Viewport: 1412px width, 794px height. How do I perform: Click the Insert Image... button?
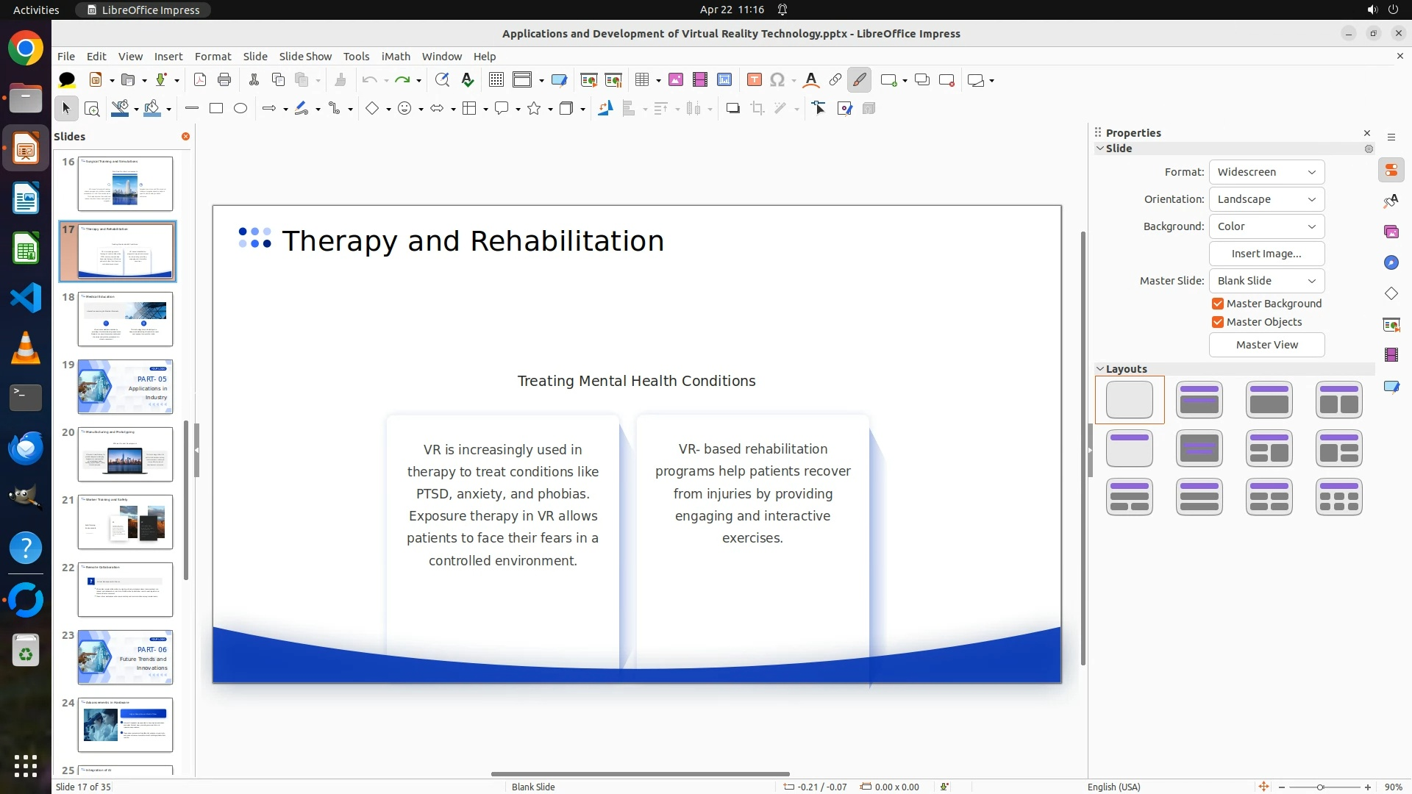(x=1266, y=254)
